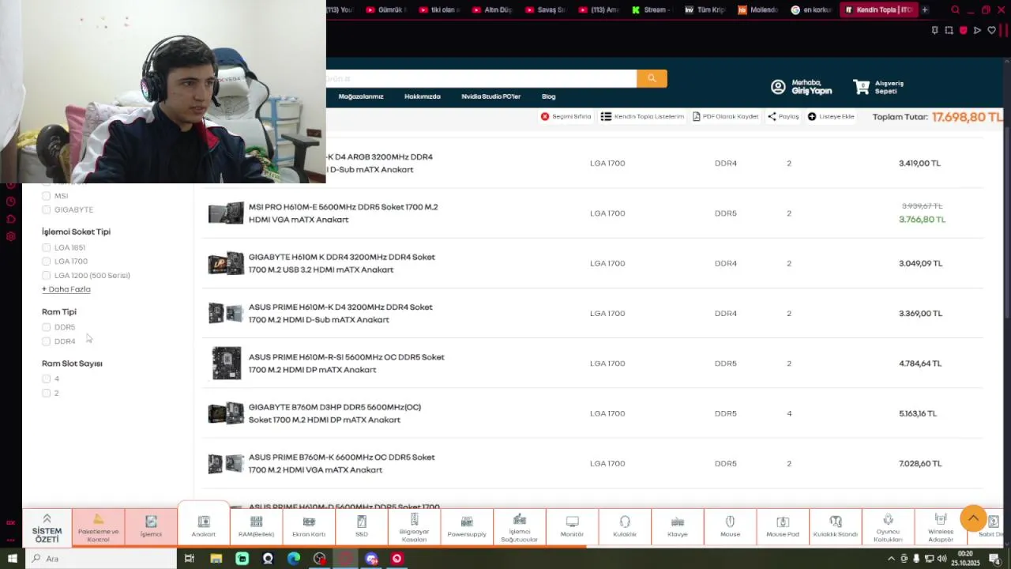Open Microsoft Edge in taskbar

pos(293,559)
